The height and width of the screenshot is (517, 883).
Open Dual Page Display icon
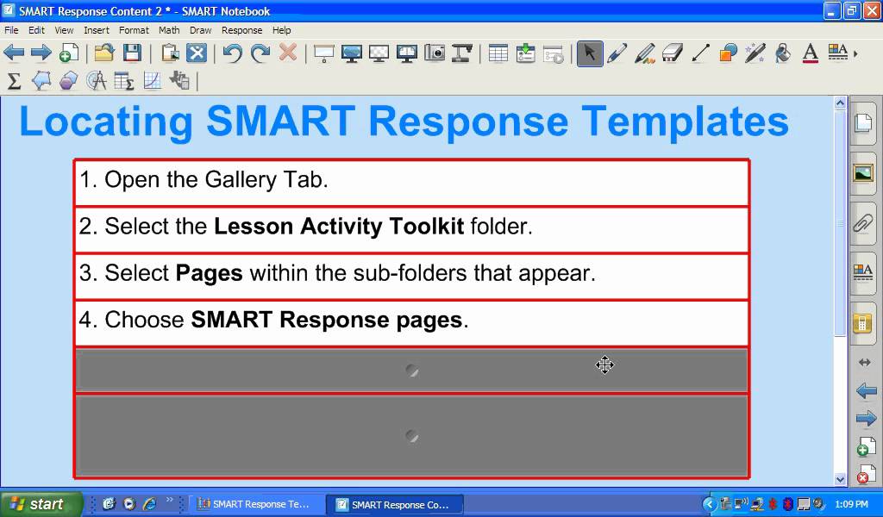(407, 53)
